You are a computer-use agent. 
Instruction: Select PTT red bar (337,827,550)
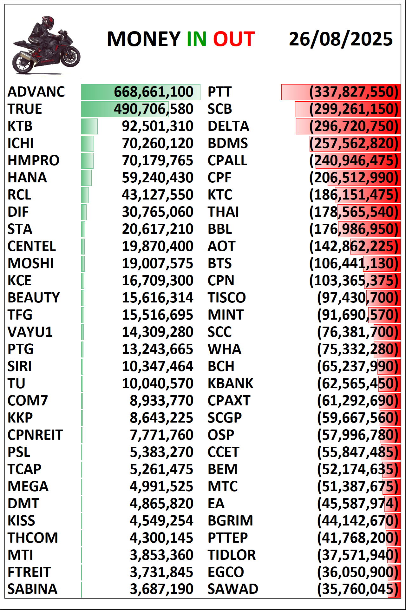341,92
